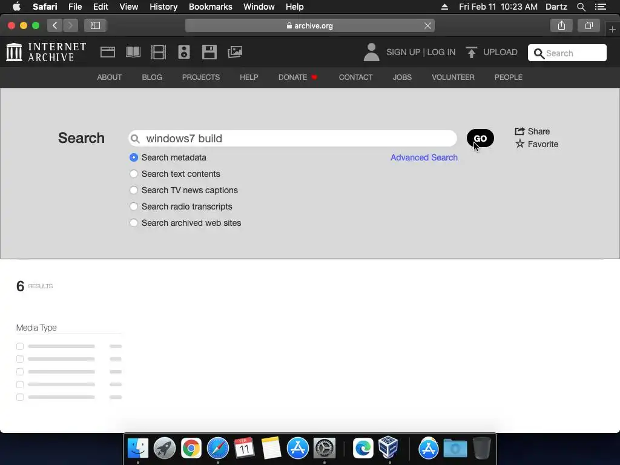Screen dimensions: 620x465
Task: Open Spotlight search in menu bar
Action: click(x=581, y=7)
